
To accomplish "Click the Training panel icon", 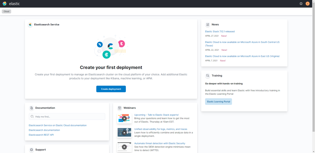I will coord(208,76).
